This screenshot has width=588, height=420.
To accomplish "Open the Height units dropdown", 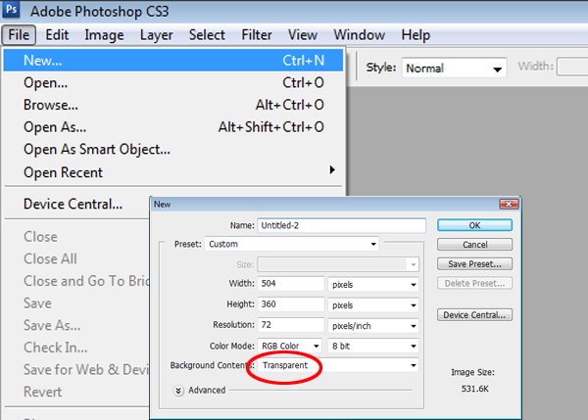I will 373,305.
